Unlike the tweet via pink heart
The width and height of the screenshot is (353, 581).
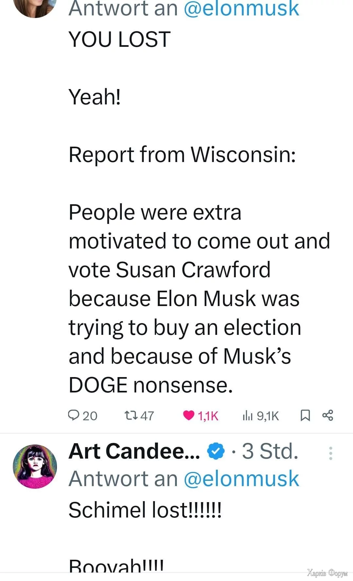point(189,415)
